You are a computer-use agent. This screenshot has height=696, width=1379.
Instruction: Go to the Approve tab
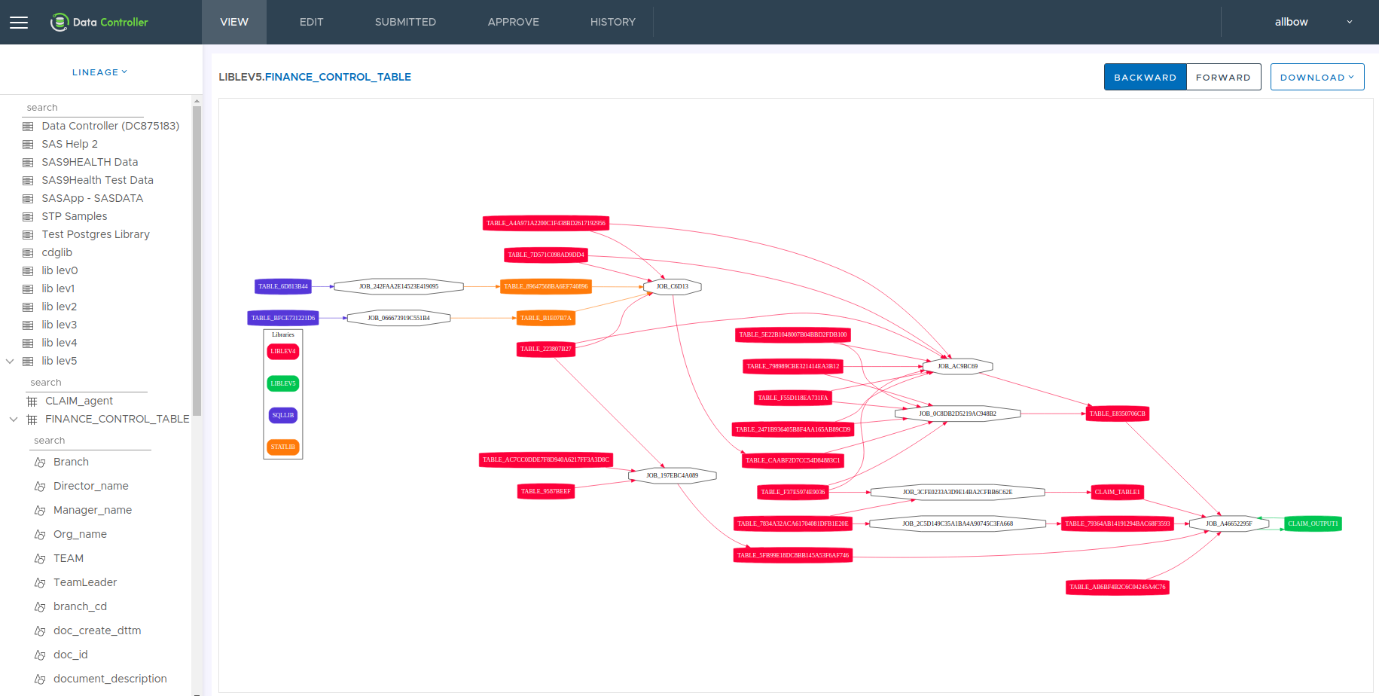tap(513, 23)
